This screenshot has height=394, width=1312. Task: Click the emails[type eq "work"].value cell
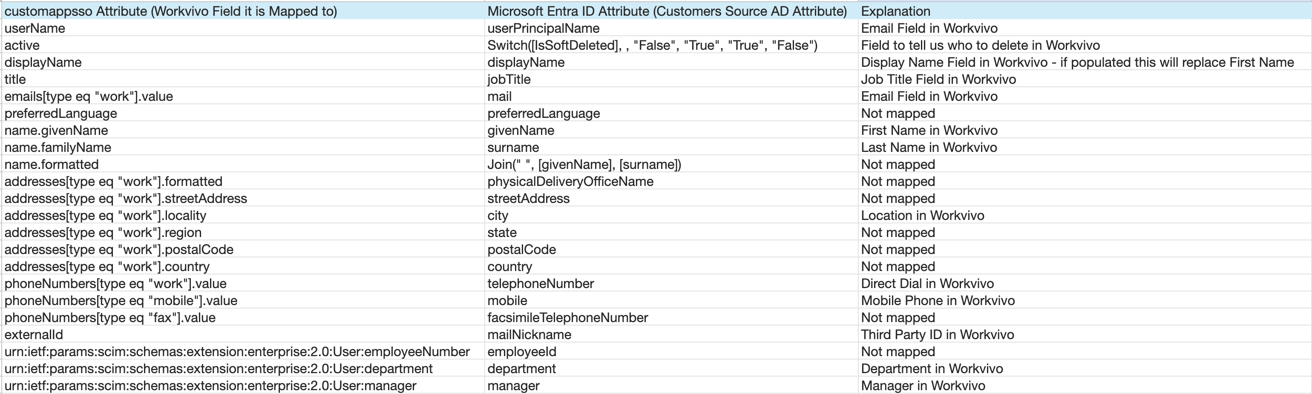(x=89, y=96)
